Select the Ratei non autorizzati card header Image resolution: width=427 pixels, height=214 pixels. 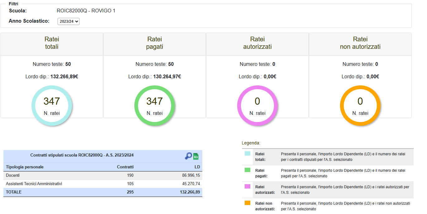point(360,43)
